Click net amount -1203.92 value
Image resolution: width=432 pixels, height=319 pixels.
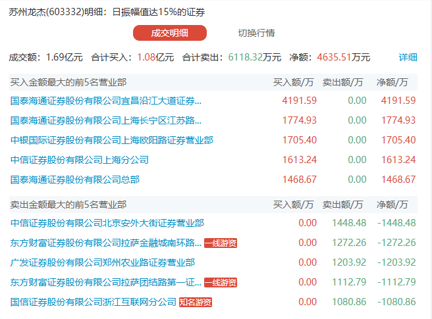396,262
